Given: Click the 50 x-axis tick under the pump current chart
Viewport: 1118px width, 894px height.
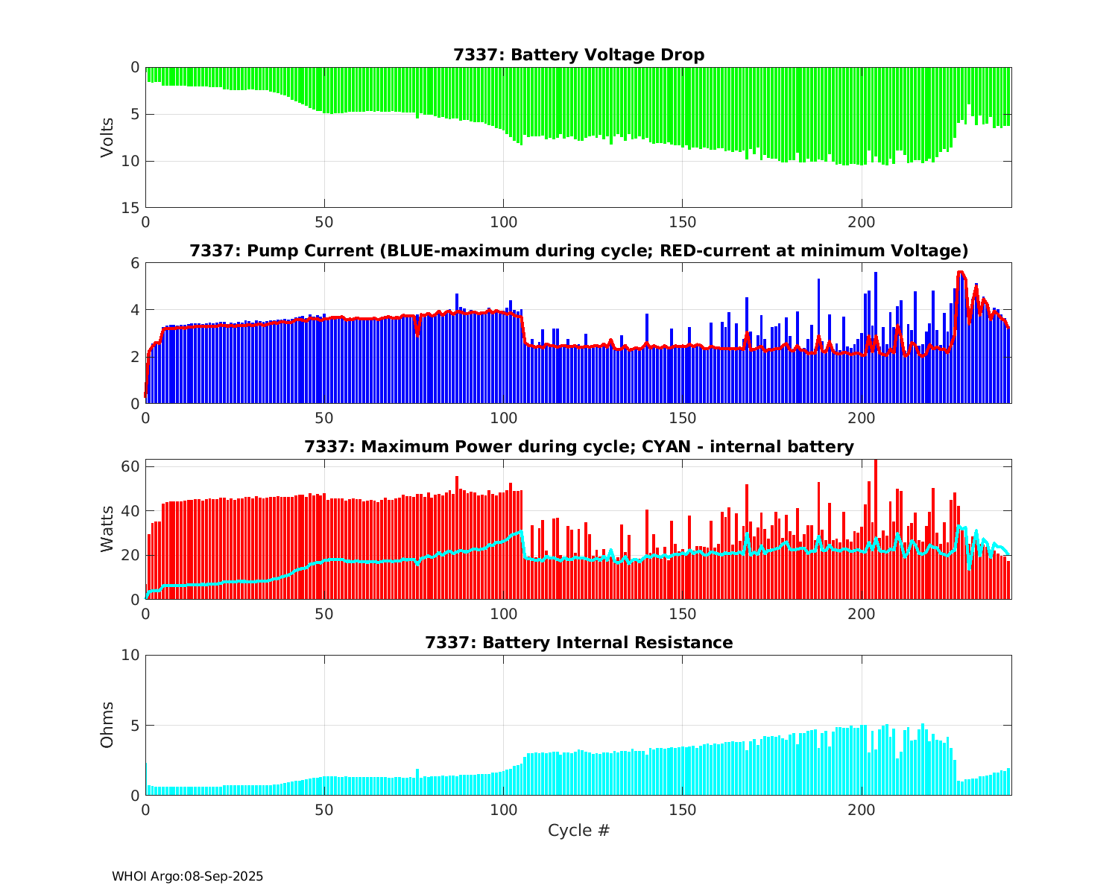Looking at the screenshot, I should point(324,418).
